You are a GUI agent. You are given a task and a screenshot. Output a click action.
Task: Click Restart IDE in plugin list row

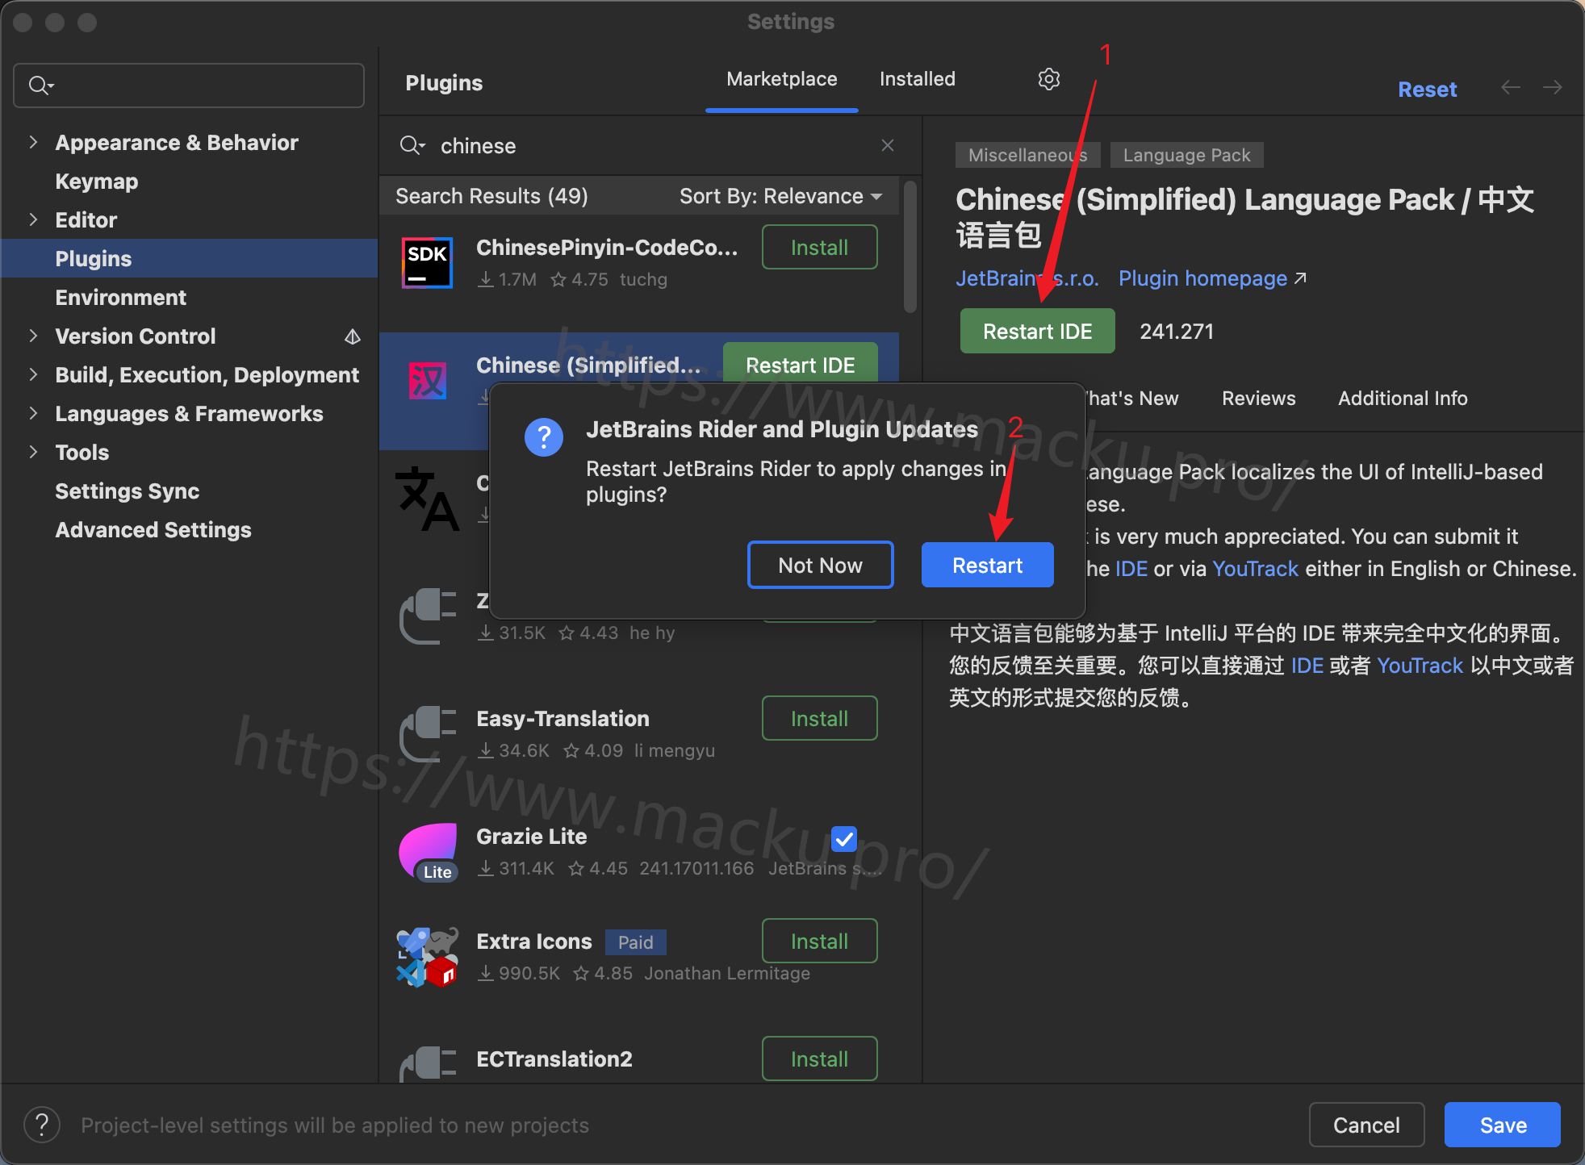(x=800, y=363)
